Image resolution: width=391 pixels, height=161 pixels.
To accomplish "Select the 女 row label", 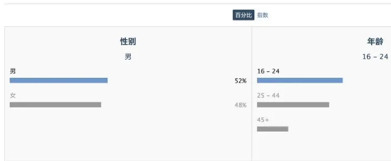I will point(13,96).
